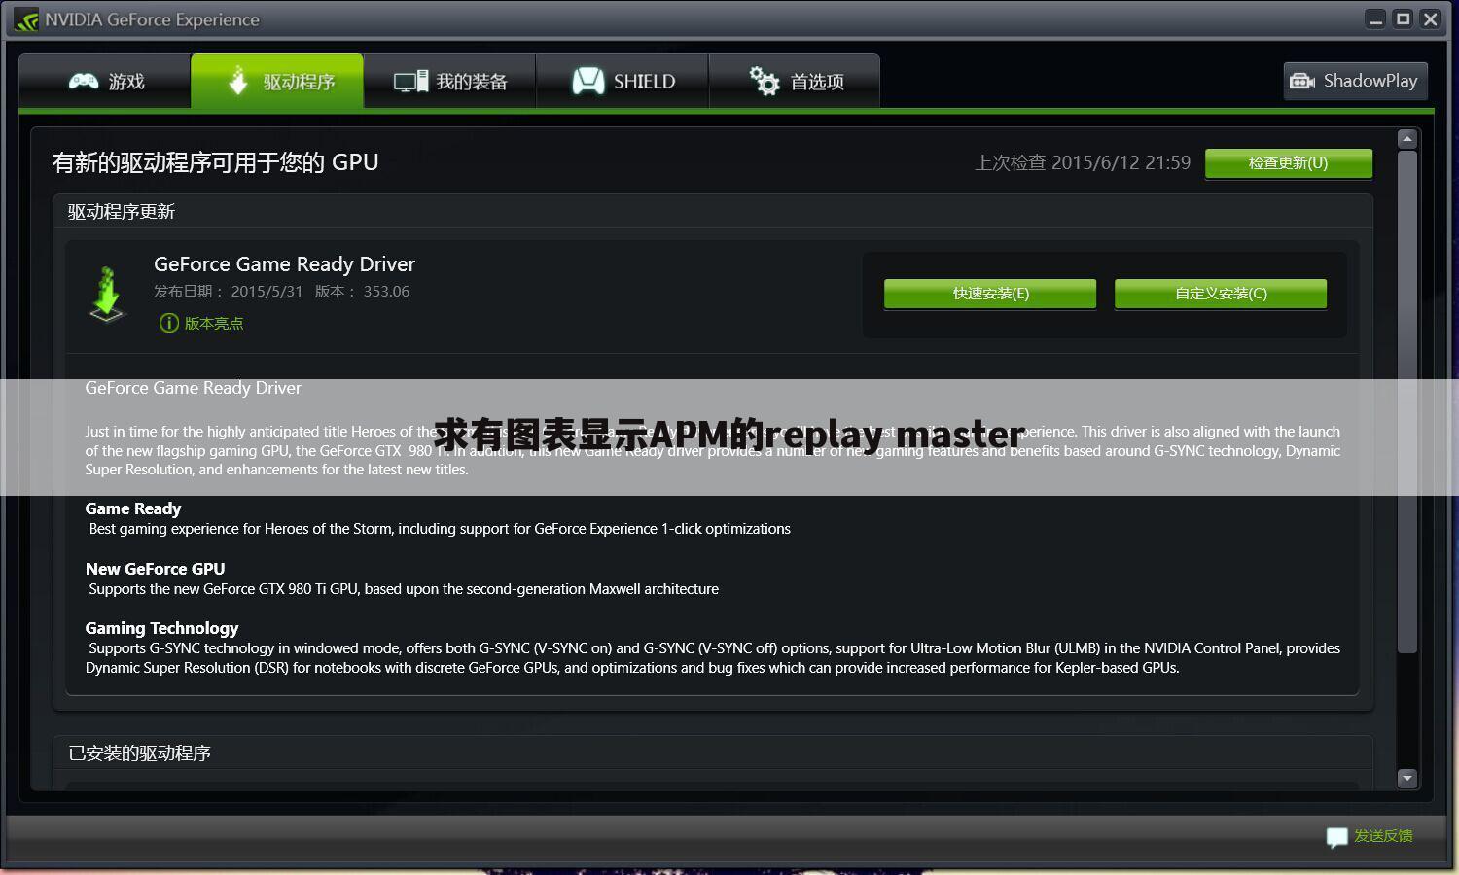Click 自定义安装(C) button

click(x=1221, y=294)
